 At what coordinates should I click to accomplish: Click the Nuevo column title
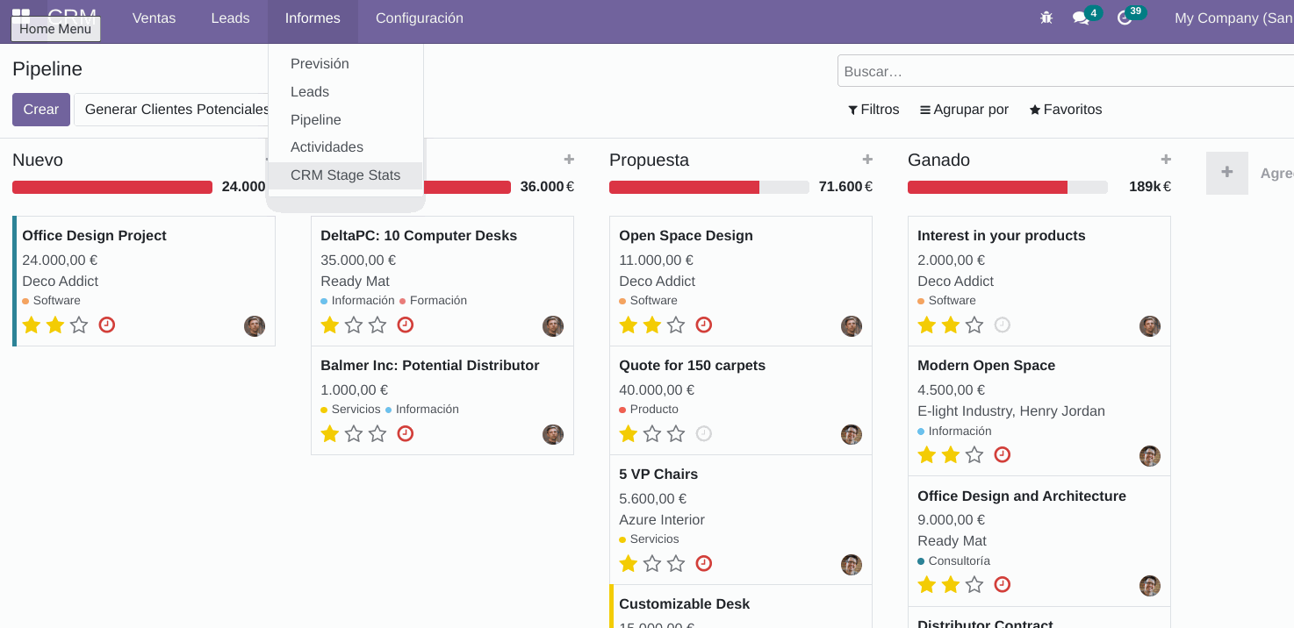[x=38, y=161]
